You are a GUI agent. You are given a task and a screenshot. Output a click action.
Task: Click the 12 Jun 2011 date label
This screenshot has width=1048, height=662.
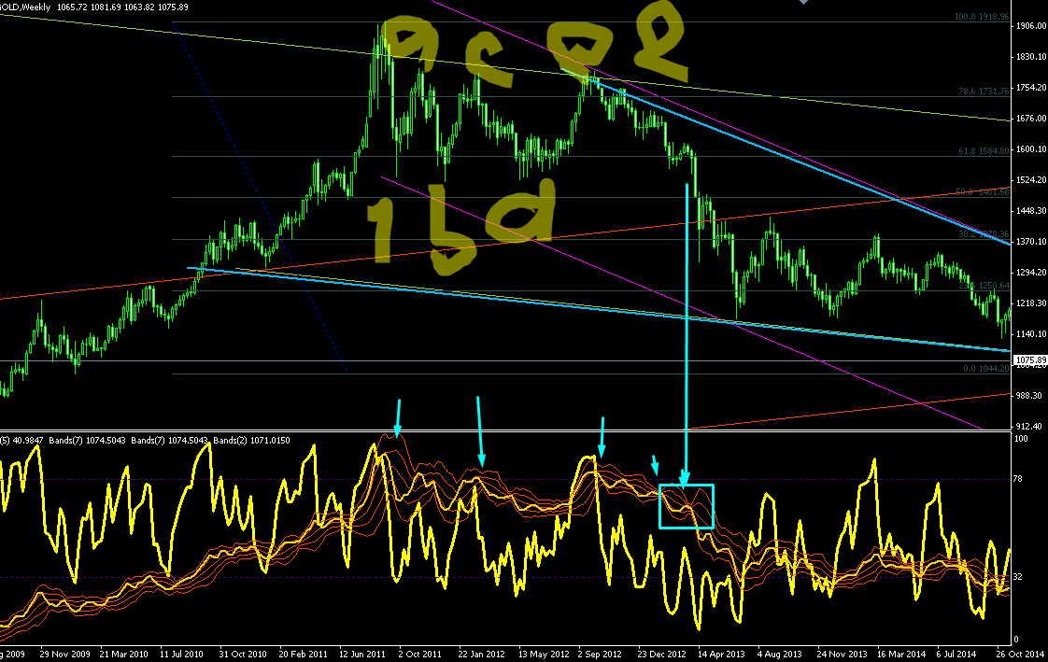(x=362, y=654)
